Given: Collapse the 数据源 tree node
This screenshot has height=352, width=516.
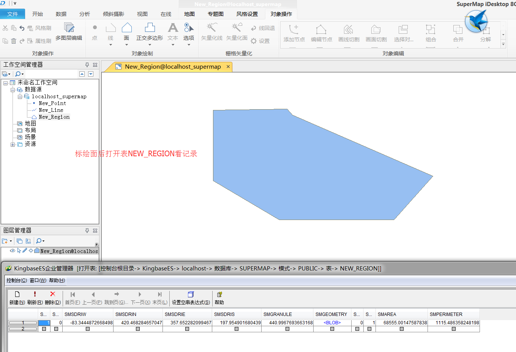Looking at the screenshot, I should (13, 90).
